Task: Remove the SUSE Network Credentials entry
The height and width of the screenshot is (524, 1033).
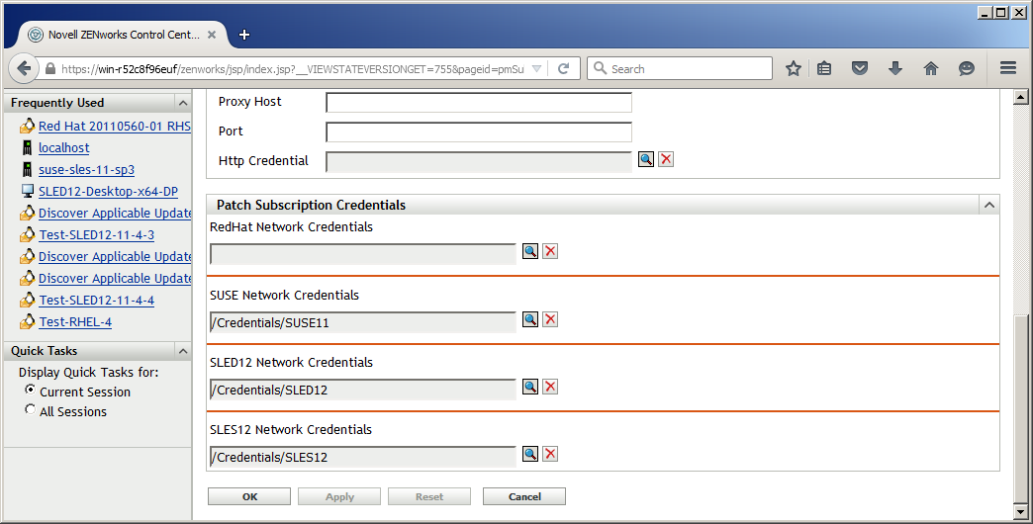Action: pyautogui.click(x=550, y=319)
